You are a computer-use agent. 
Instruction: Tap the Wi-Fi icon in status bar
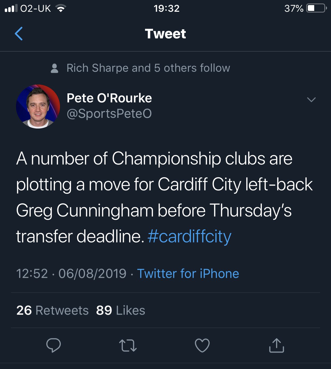[x=61, y=9]
